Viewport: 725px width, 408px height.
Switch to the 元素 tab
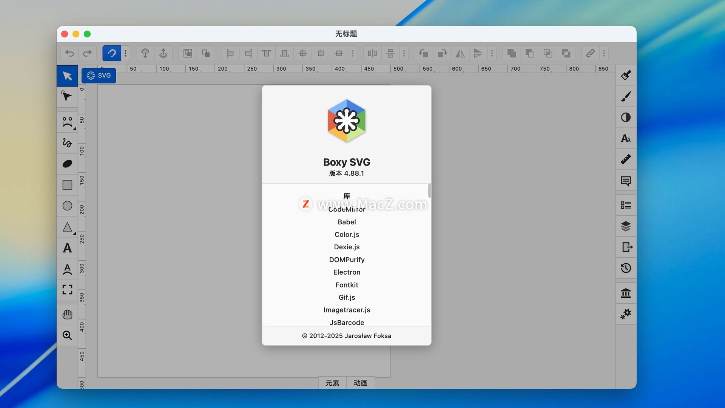click(332, 383)
